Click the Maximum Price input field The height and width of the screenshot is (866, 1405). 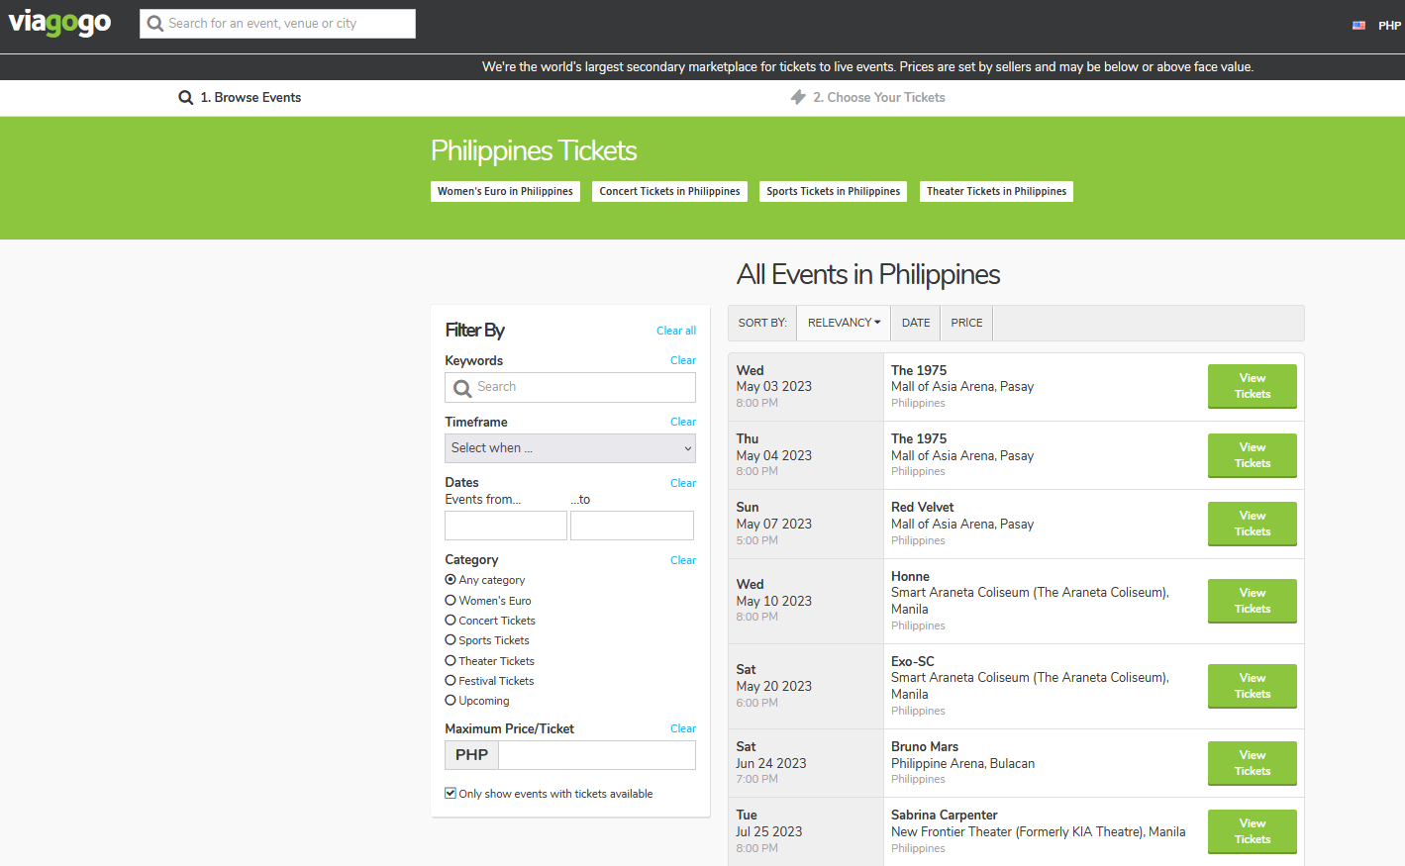click(x=596, y=755)
